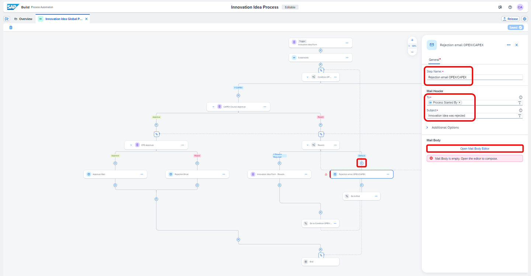
Task: Click the connector icon above Condition OP node
Action: coord(321,70)
